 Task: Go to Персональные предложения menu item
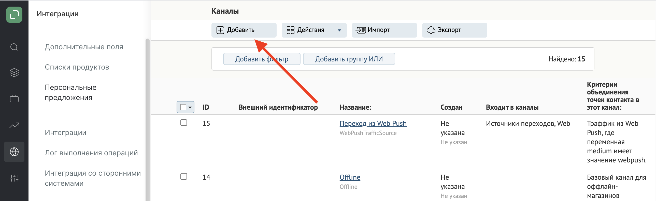tap(71, 92)
